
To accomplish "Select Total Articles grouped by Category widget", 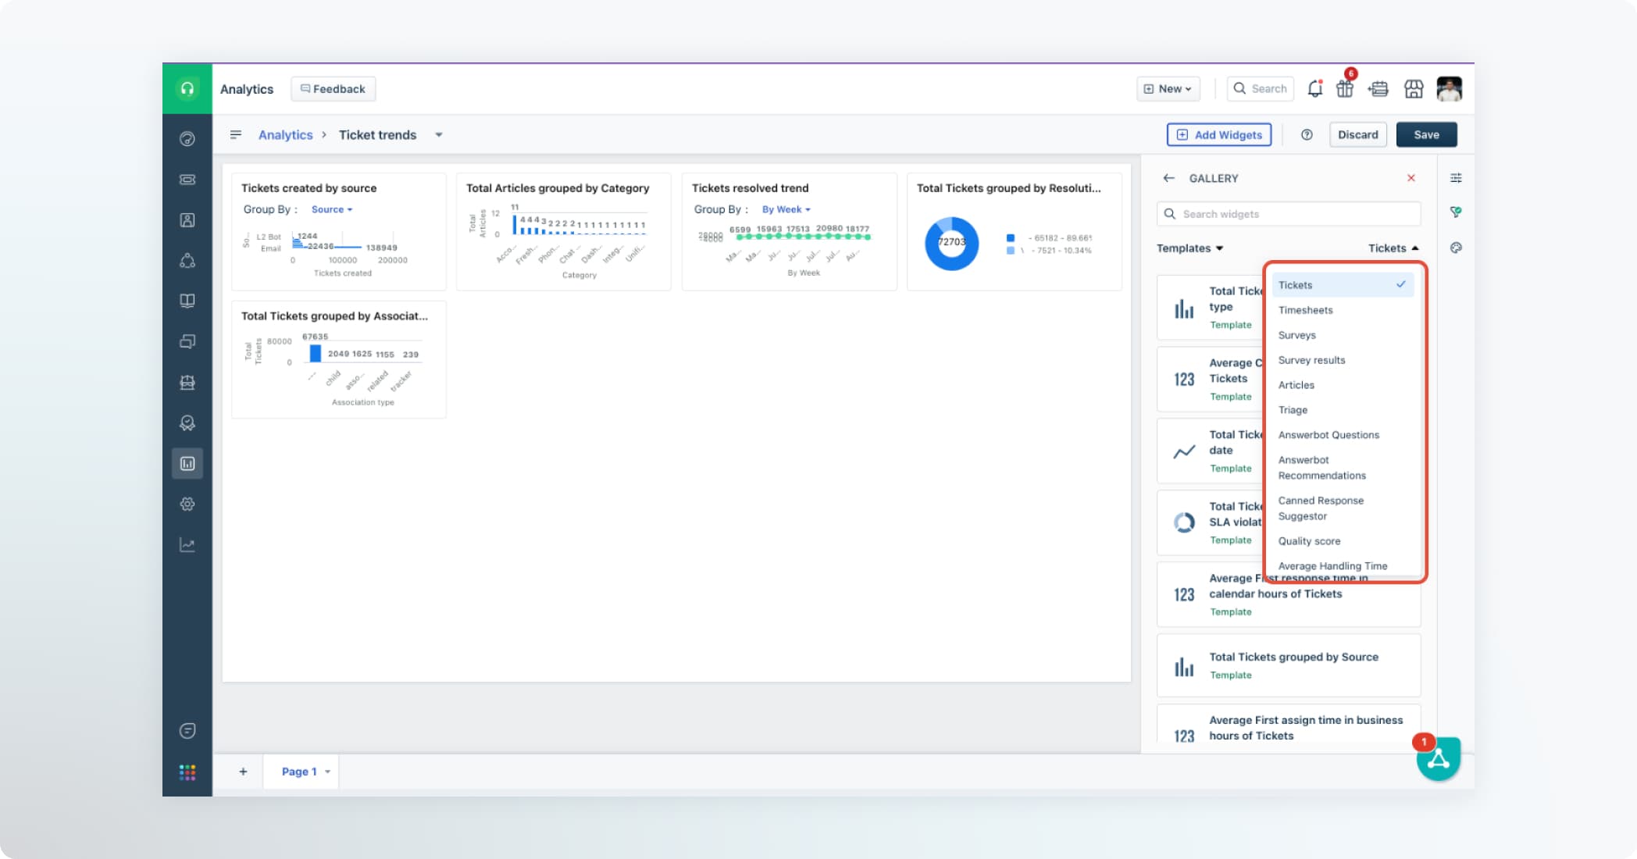I will (x=564, y=232).
